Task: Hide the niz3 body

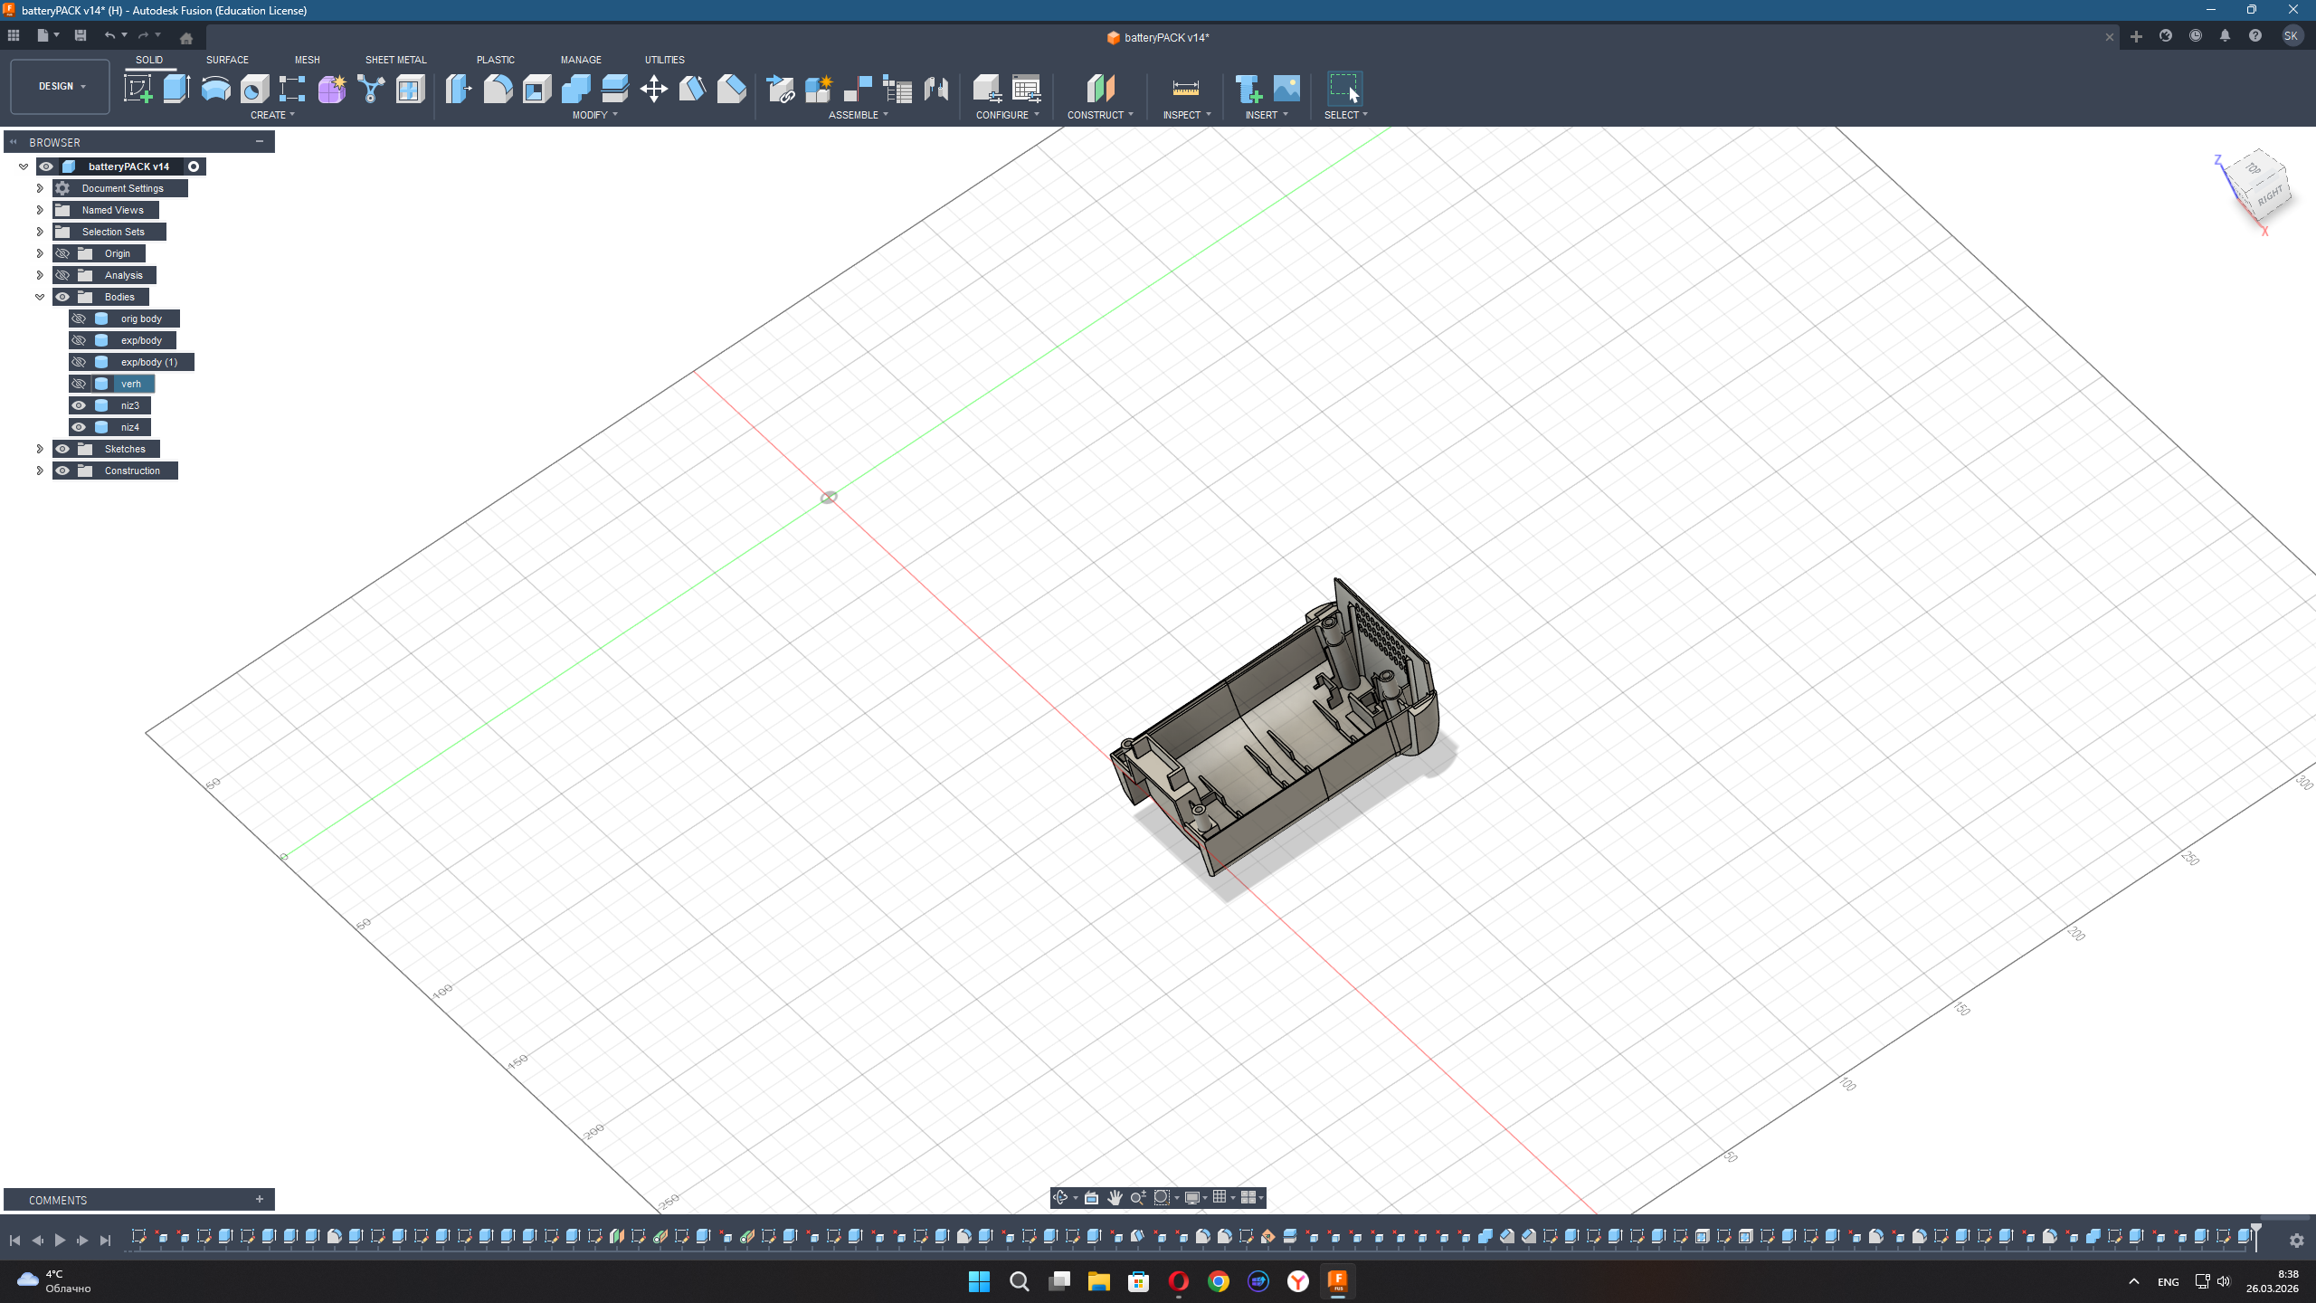Action: click(x=79, y=405)
